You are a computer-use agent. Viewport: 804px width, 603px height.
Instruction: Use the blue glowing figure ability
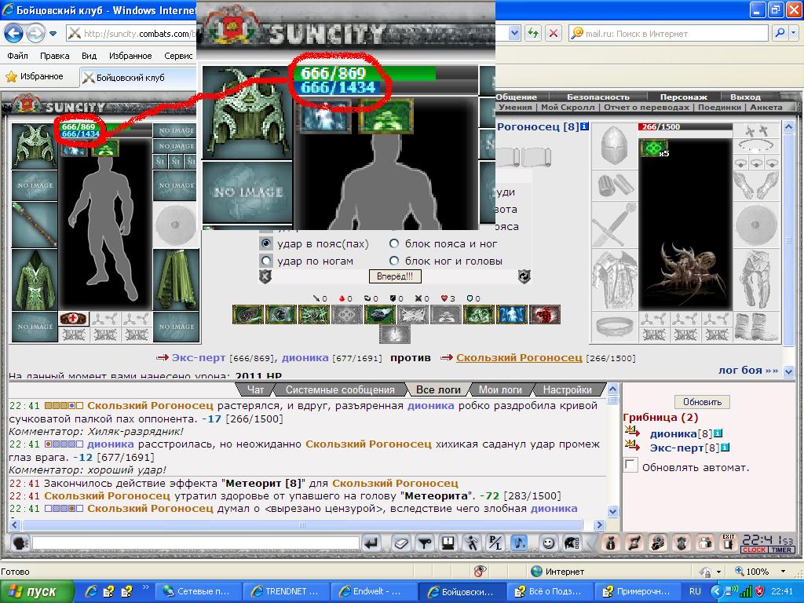point(512,314)
